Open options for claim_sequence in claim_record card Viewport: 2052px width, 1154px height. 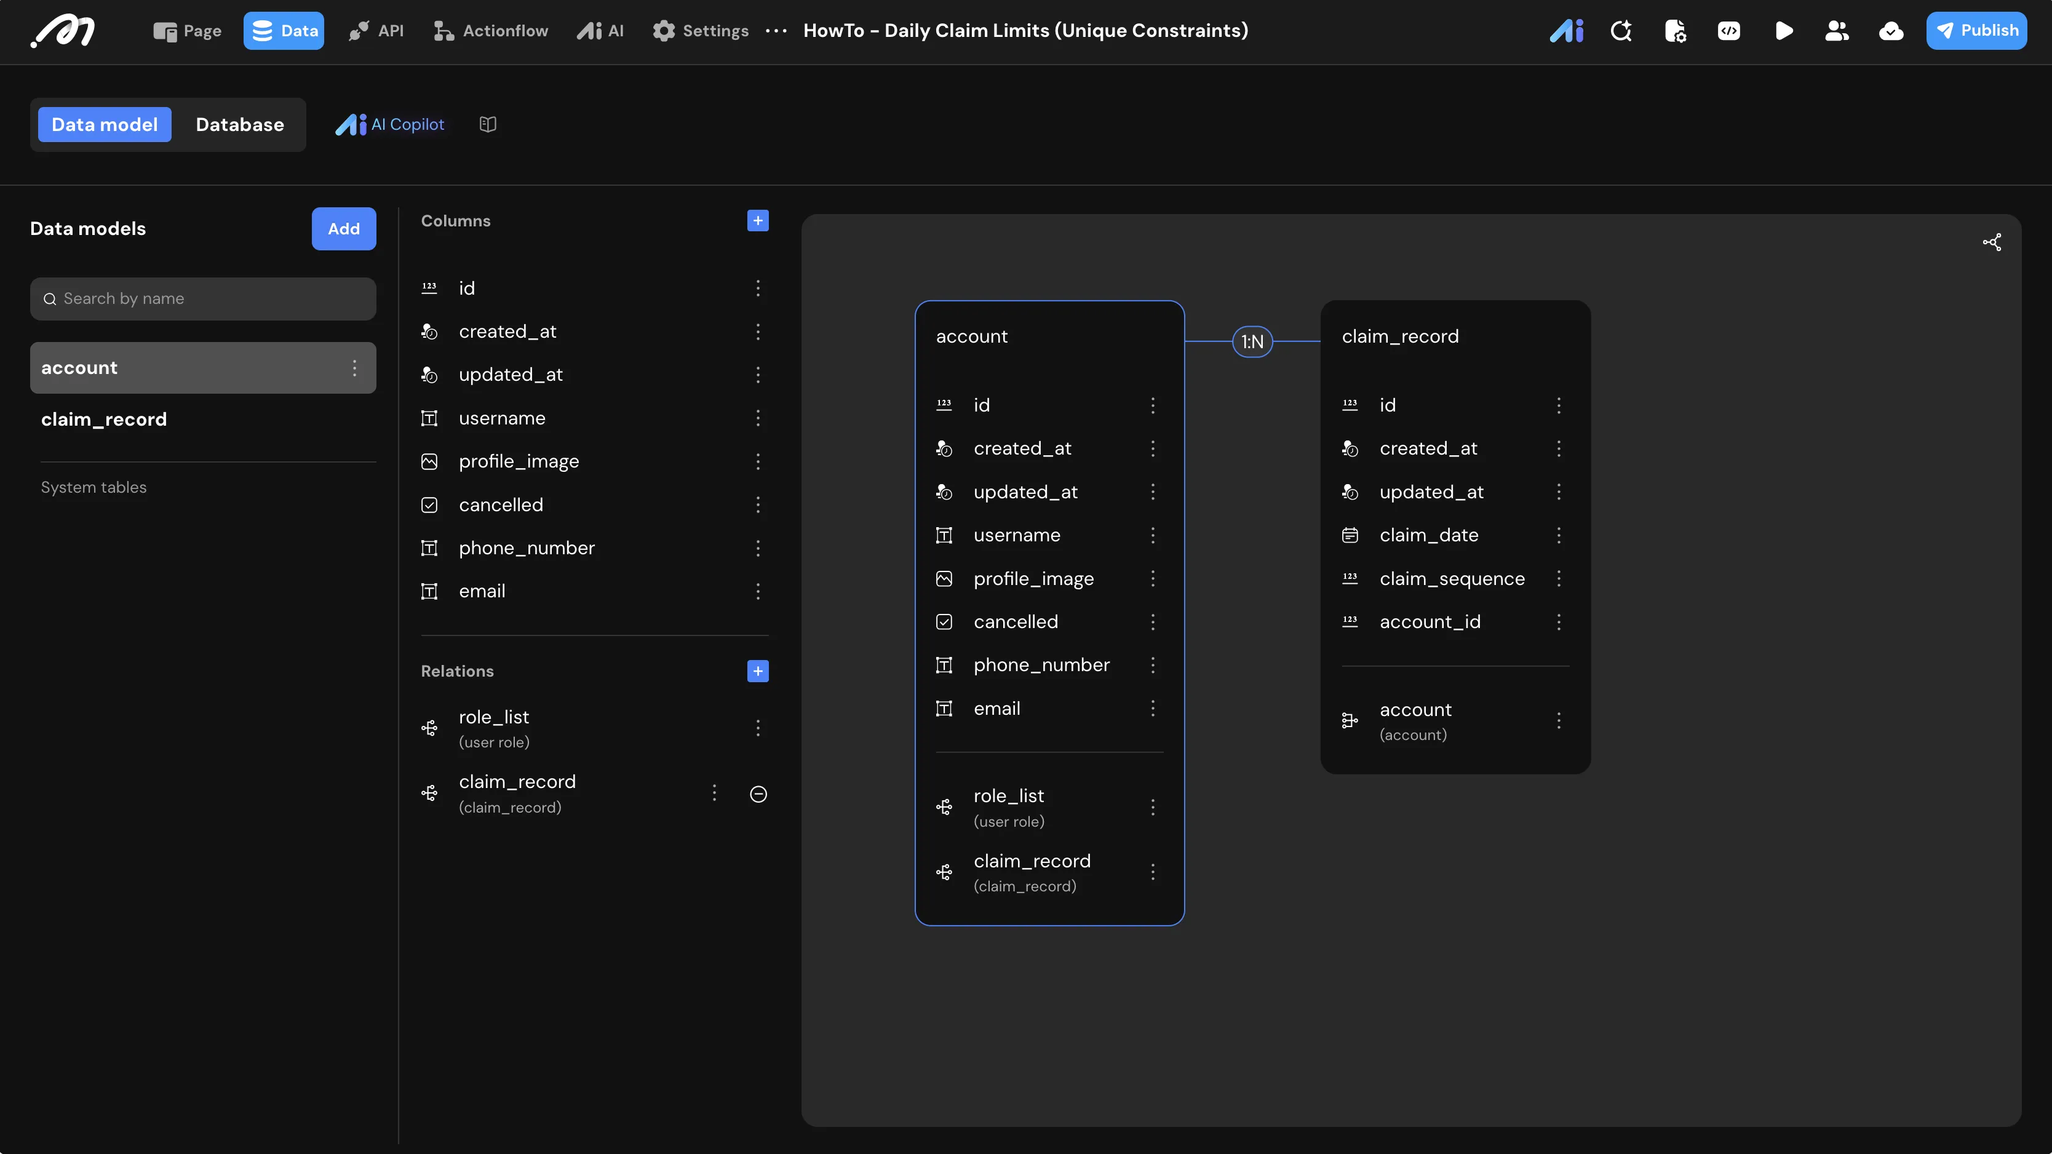coord(1558,579)
